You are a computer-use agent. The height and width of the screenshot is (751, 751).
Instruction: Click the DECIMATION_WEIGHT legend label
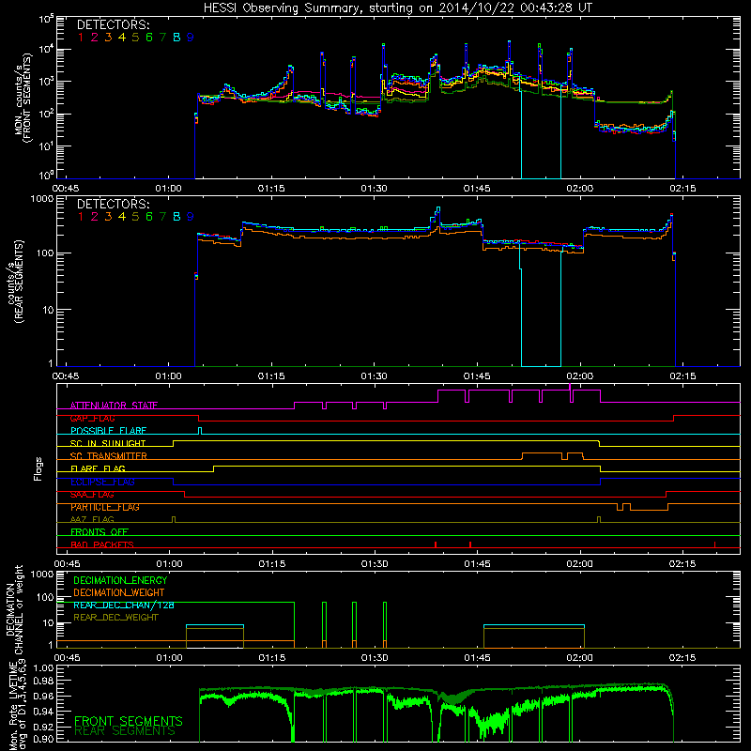(119, 592)
